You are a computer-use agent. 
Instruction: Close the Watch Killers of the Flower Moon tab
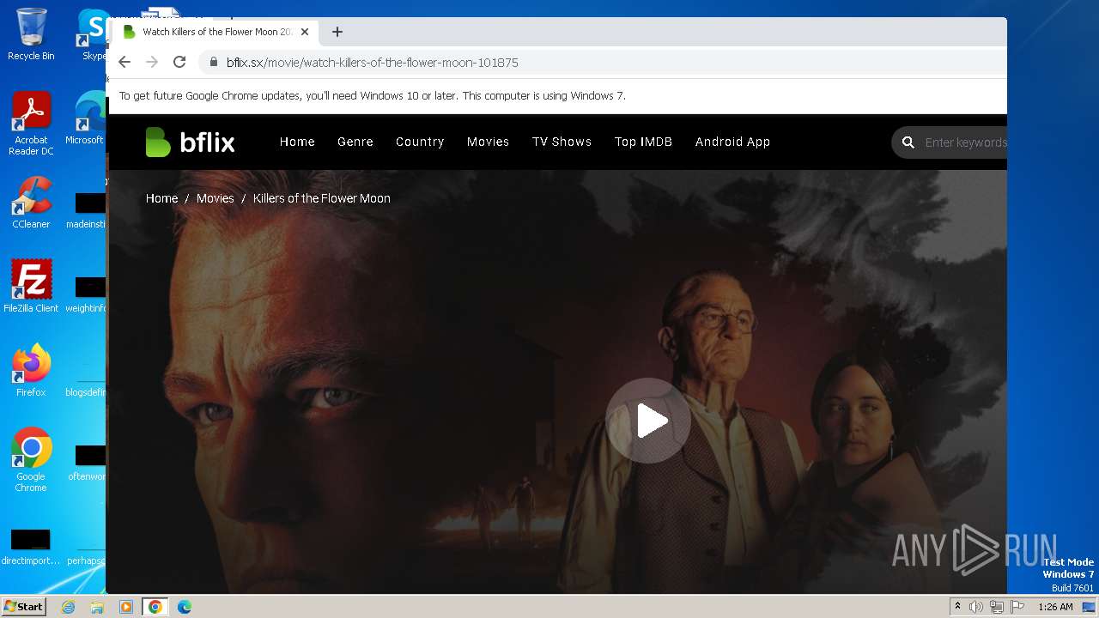pos(304,32)
